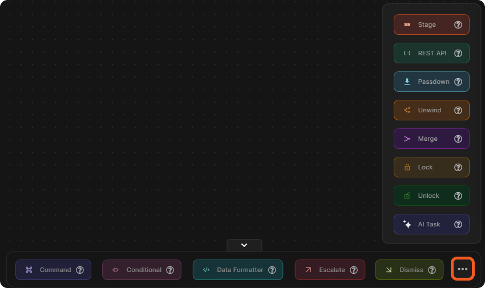This screenshot has width=485, height=288.
Task: Open help for the Merge node
Action: [458, 139]
